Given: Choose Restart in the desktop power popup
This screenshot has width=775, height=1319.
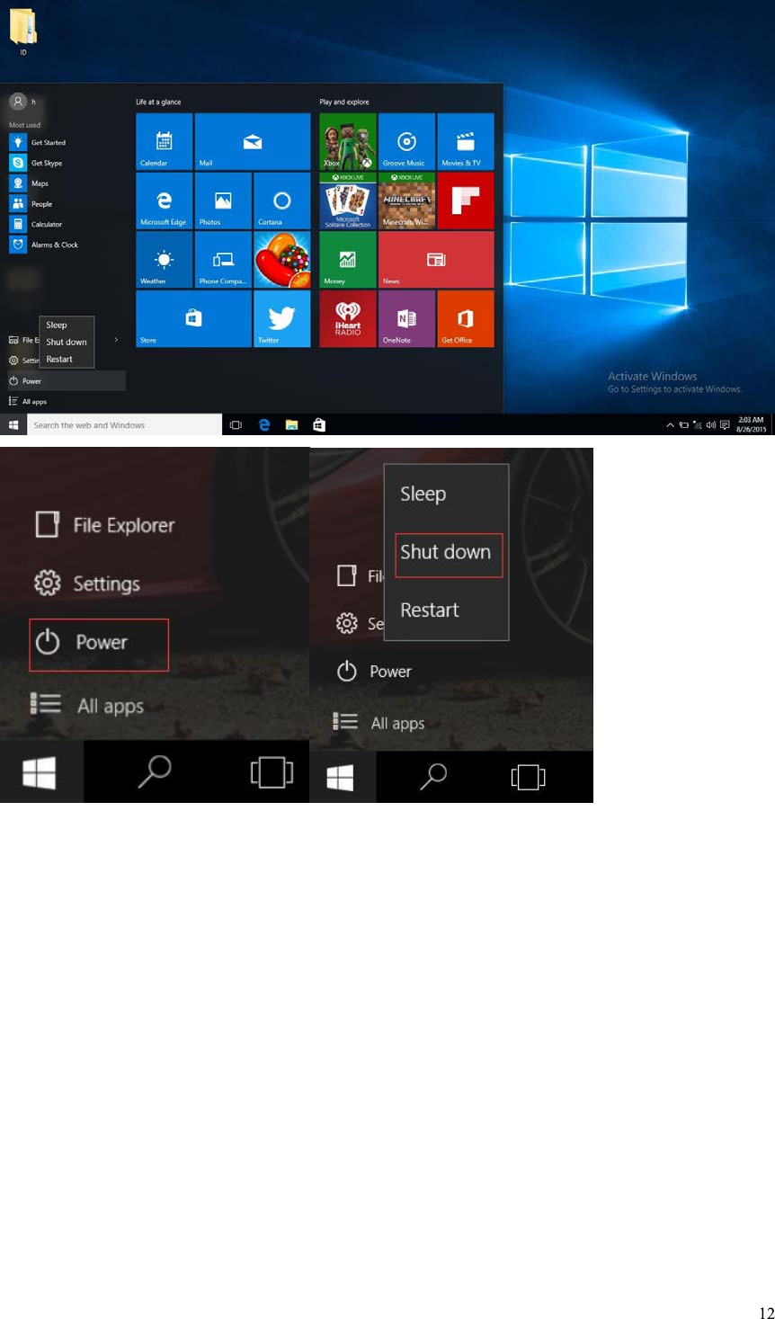Looking at the screenshot, I should (59, 359).
